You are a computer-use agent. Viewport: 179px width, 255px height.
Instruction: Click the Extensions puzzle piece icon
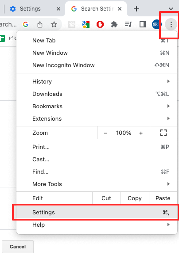(114, 25)
